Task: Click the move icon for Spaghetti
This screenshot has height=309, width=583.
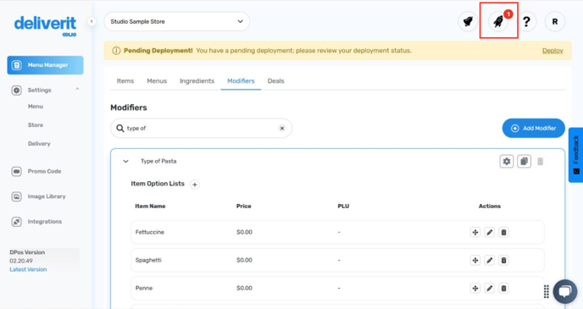Action: 475,261
